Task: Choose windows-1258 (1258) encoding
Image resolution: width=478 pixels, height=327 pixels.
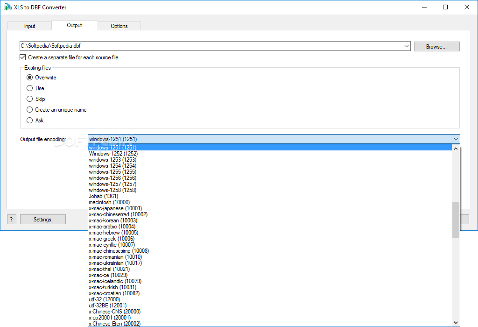Action: click(x=270, y=190)
